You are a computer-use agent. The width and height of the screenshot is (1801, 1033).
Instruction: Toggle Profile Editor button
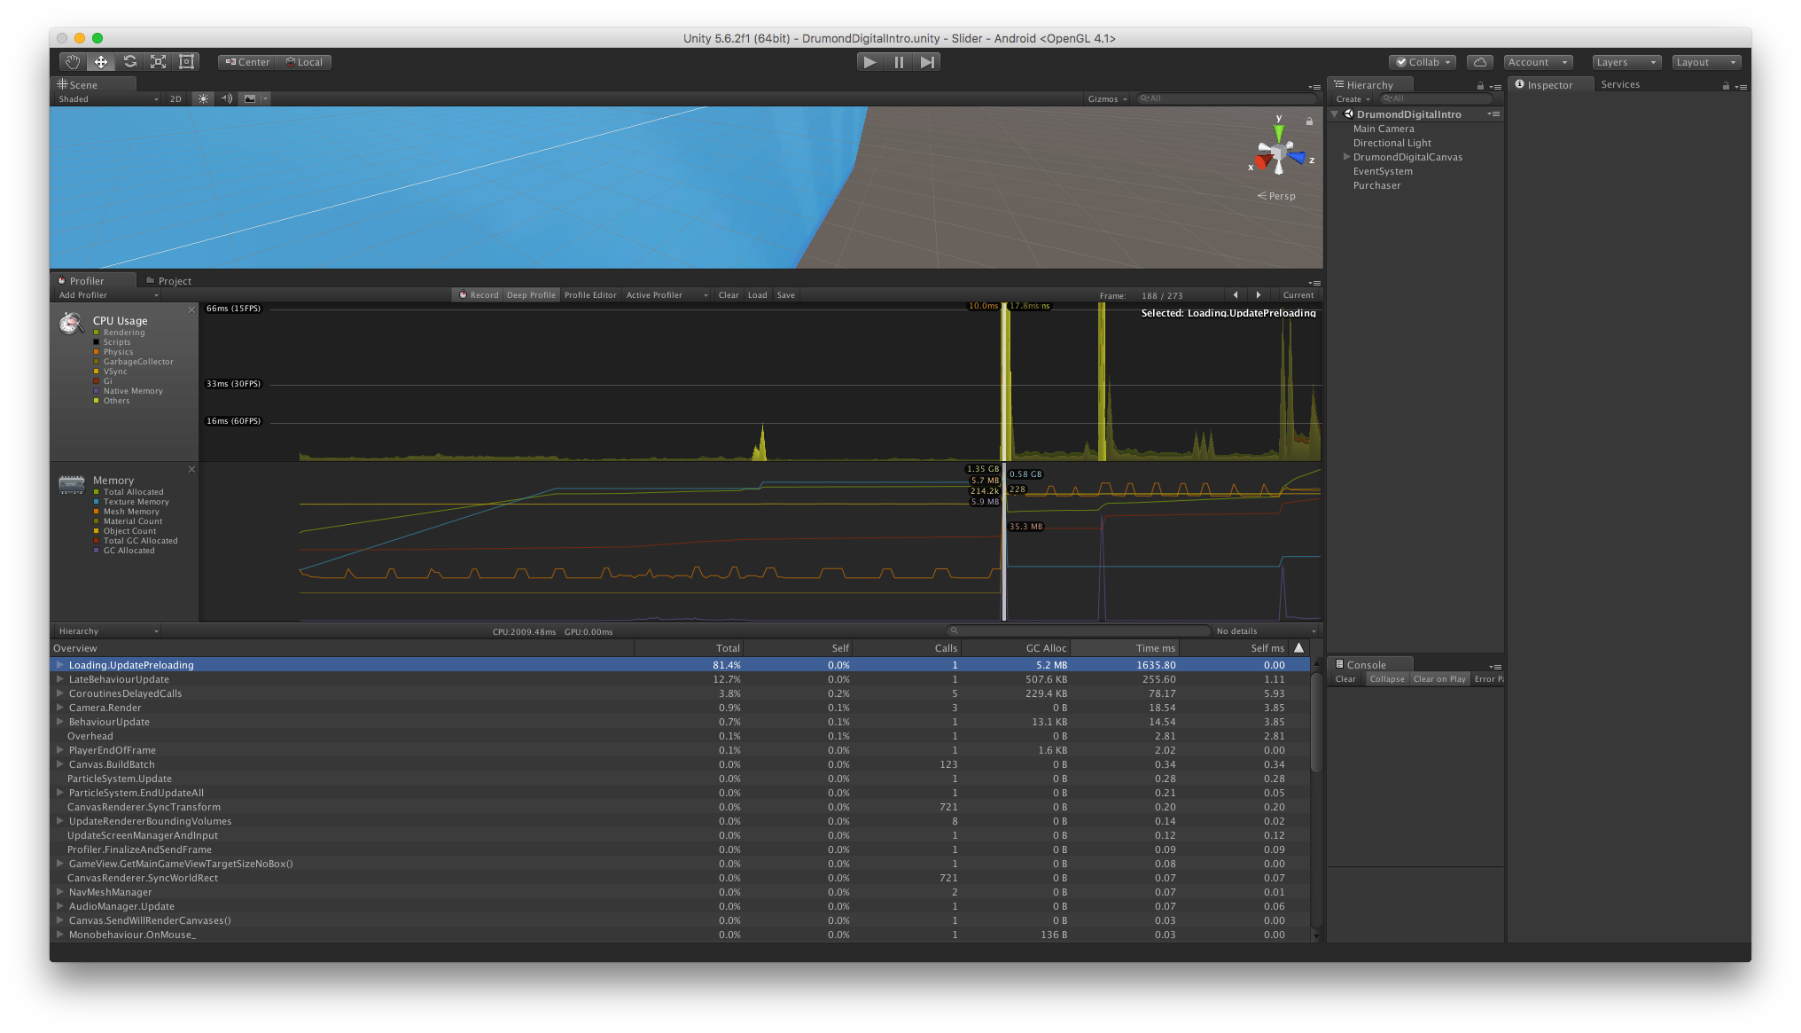(x=590, y=295)
